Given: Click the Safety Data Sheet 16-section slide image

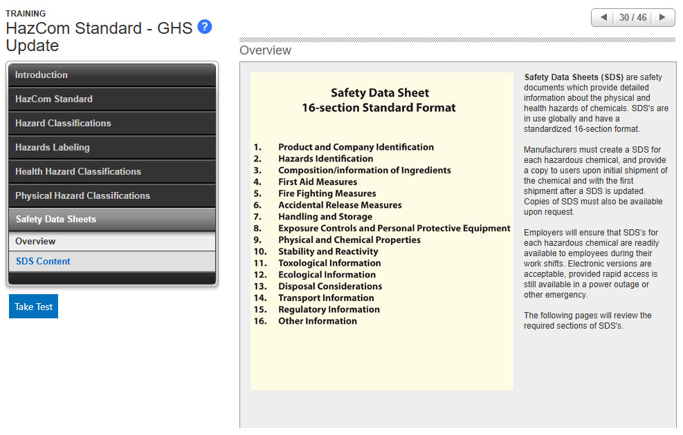Looking at the screenshot, I should [x=381, y=231].
